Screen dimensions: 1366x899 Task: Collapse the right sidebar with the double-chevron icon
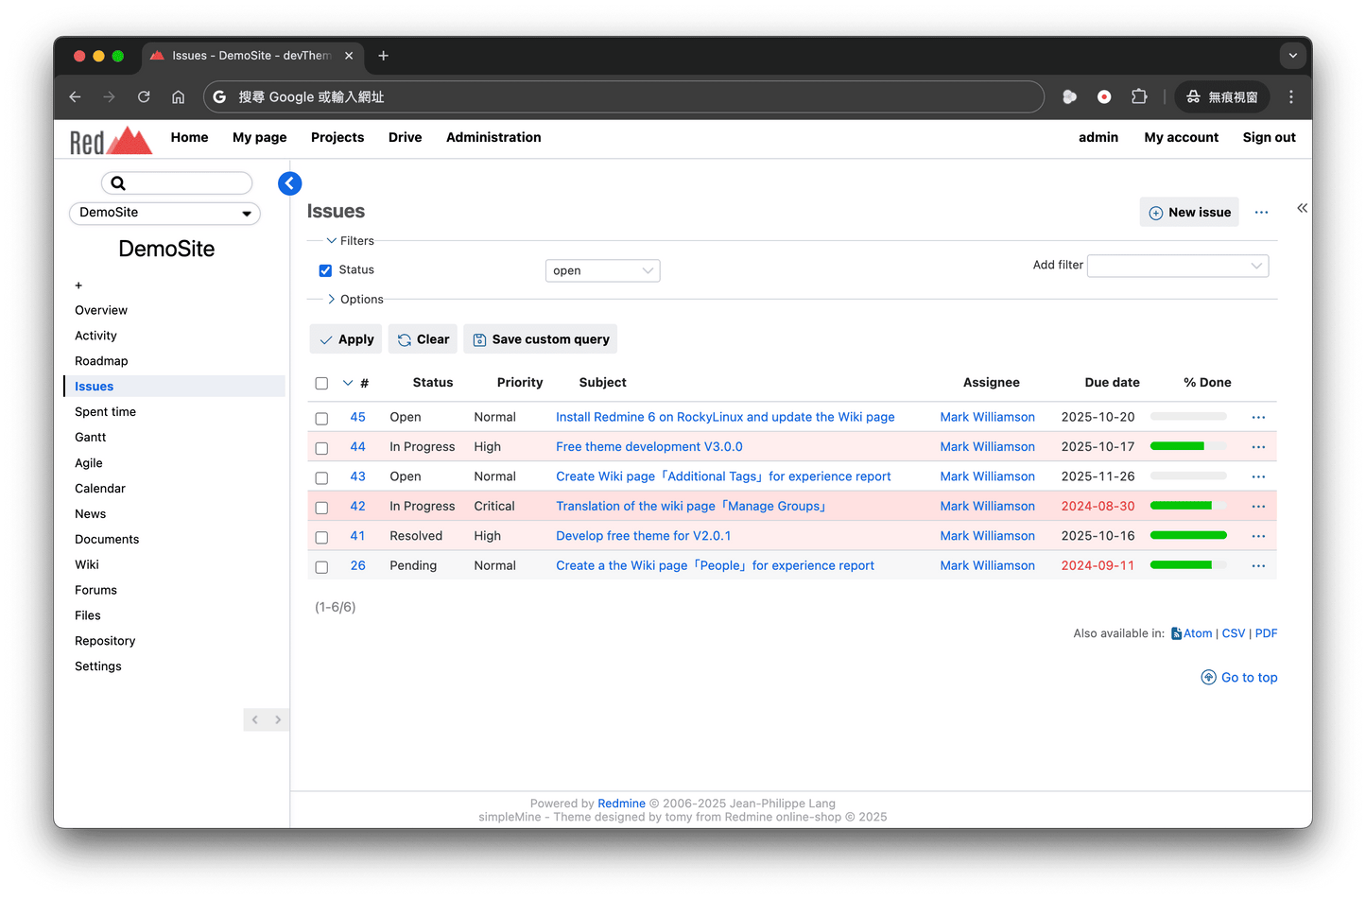pyautogui.click(x=1302, y=208)
